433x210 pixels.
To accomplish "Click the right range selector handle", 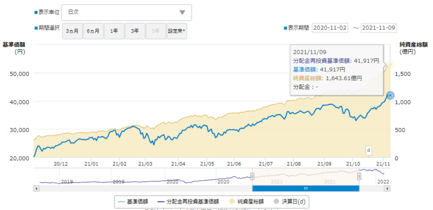I will tap(359, 176).
